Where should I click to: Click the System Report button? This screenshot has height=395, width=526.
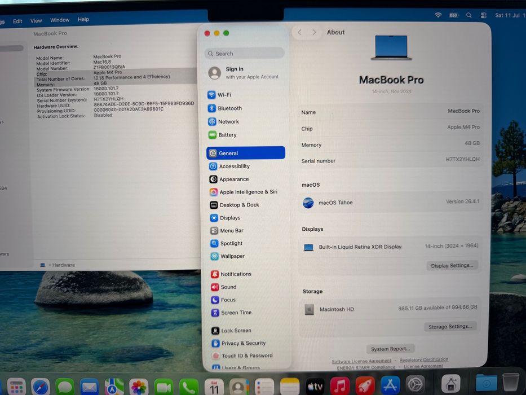click(391, 349)
